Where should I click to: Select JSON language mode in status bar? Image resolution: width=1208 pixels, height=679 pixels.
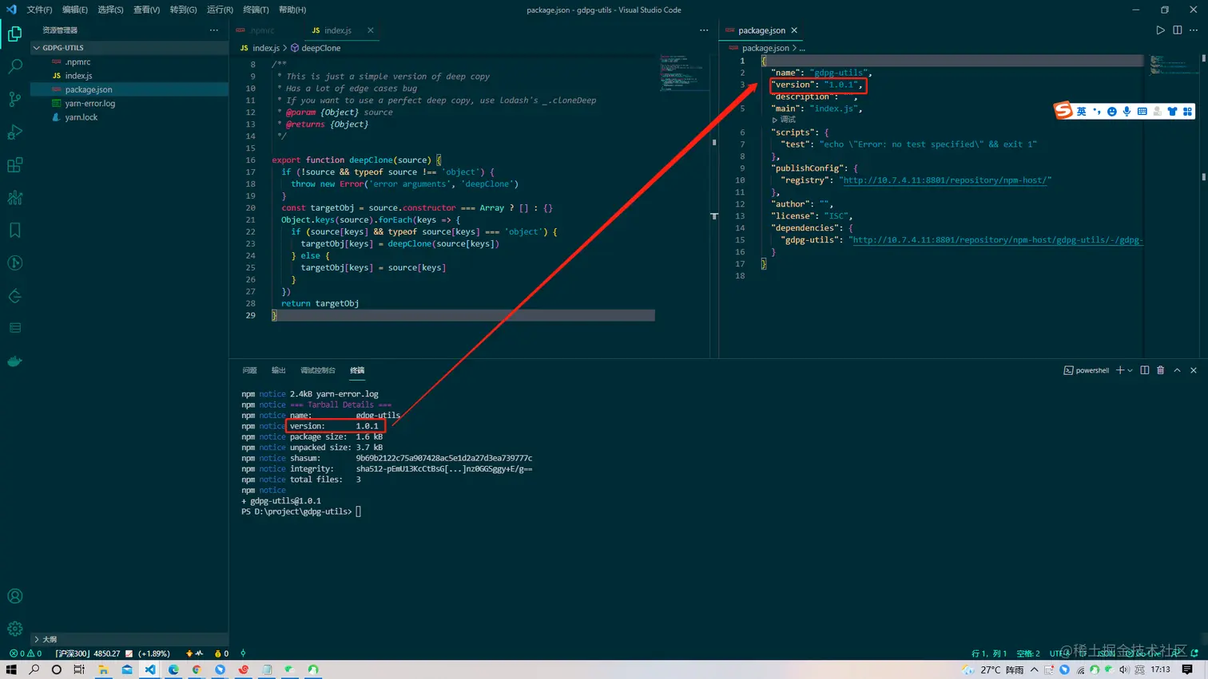click(x=1106, y=653)
